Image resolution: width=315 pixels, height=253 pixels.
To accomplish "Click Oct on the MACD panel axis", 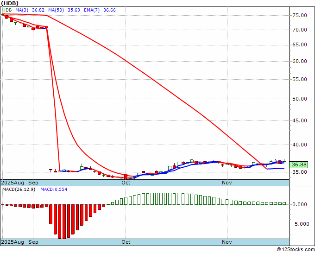I will (126, 242).
